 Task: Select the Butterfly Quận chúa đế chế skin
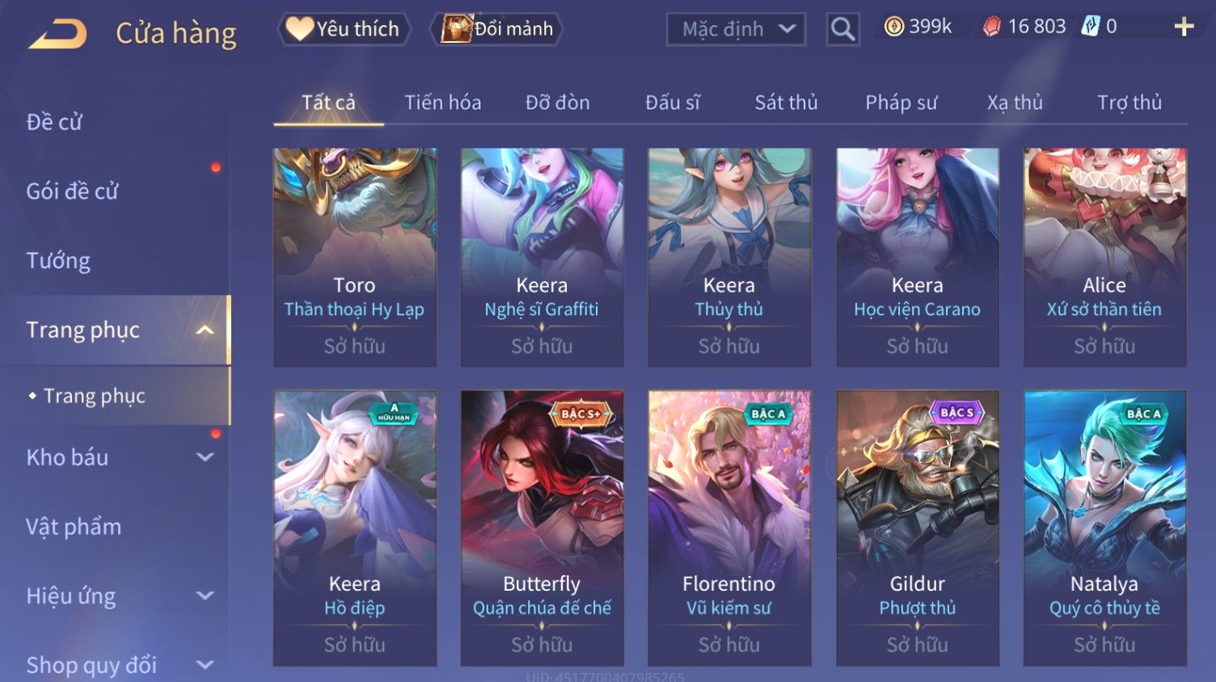(542, 528)
